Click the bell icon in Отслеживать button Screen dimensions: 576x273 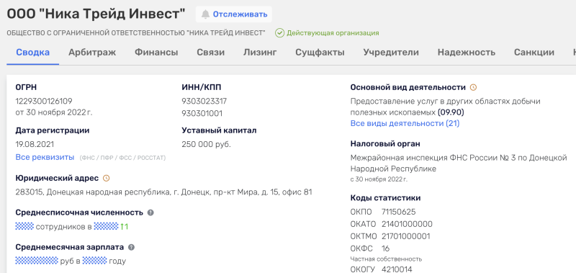point(205,14)
